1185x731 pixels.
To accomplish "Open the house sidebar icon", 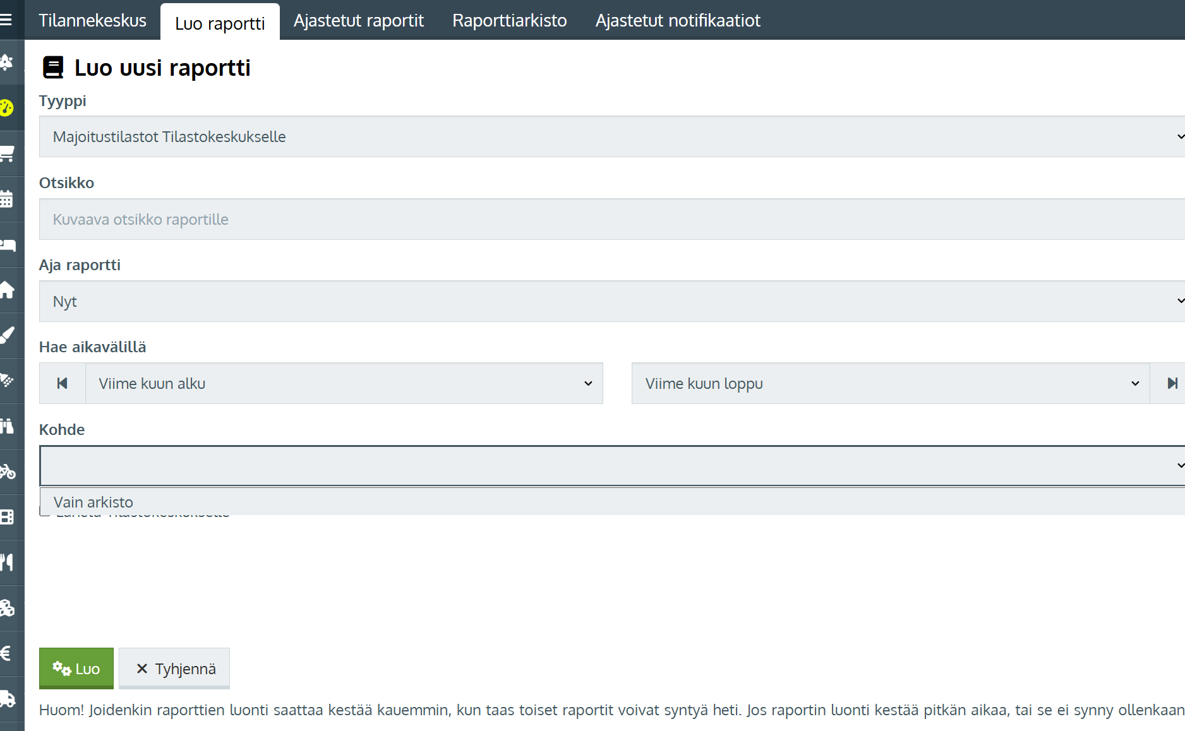I will click(x=7, y=290).
